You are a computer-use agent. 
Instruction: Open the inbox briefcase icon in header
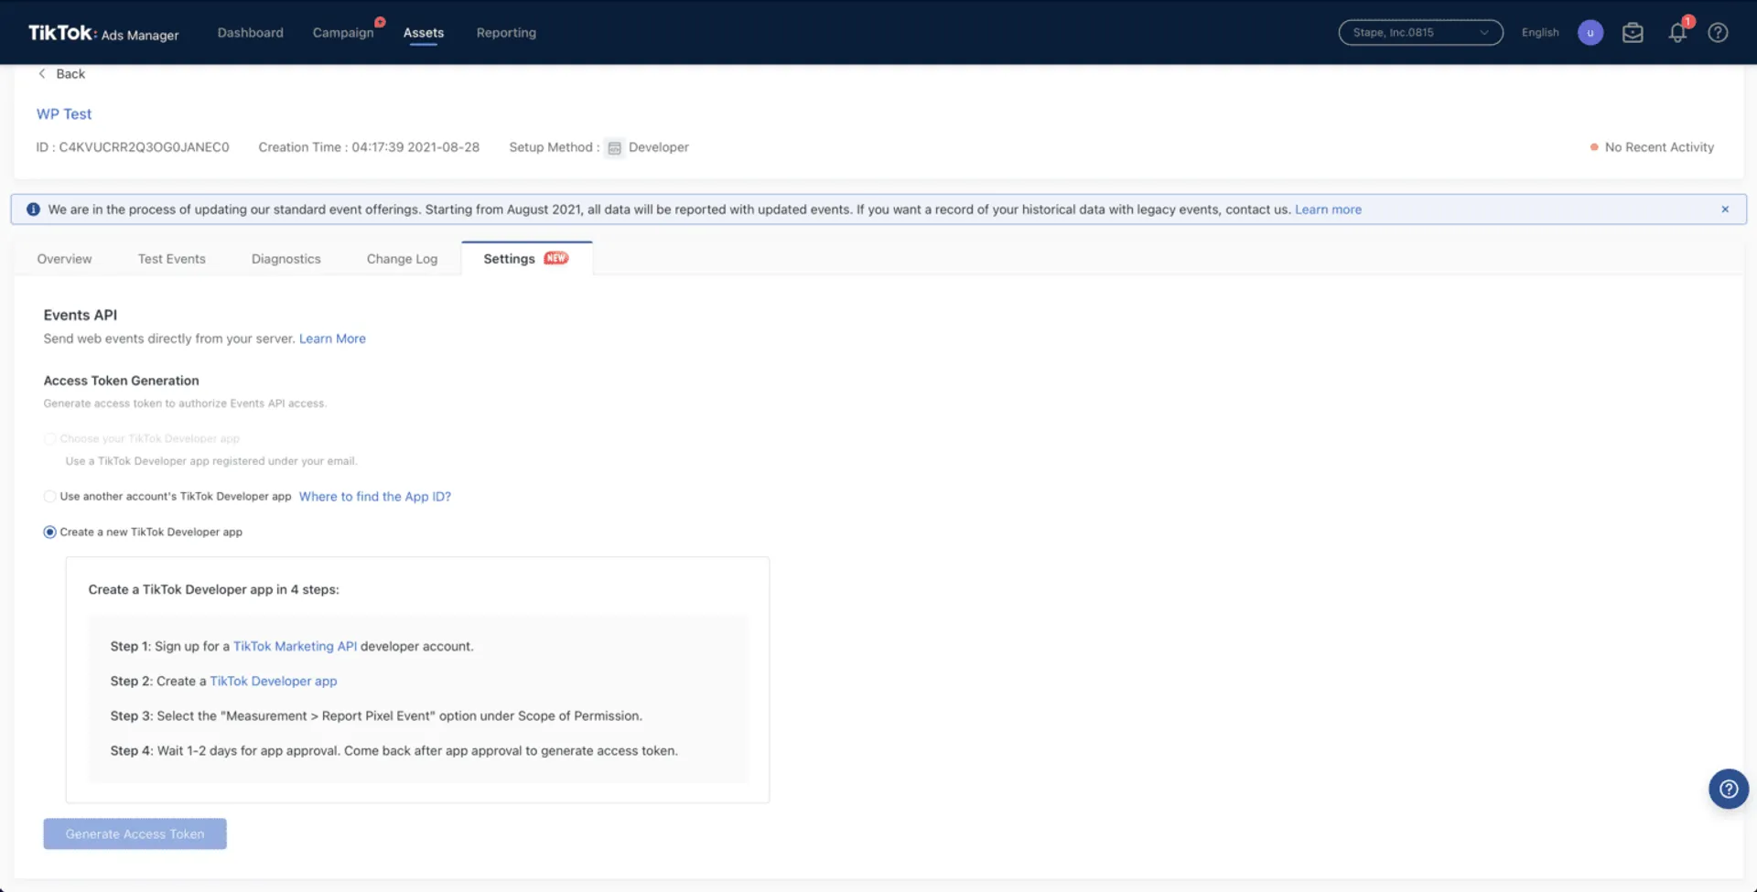coord(1633,33)
